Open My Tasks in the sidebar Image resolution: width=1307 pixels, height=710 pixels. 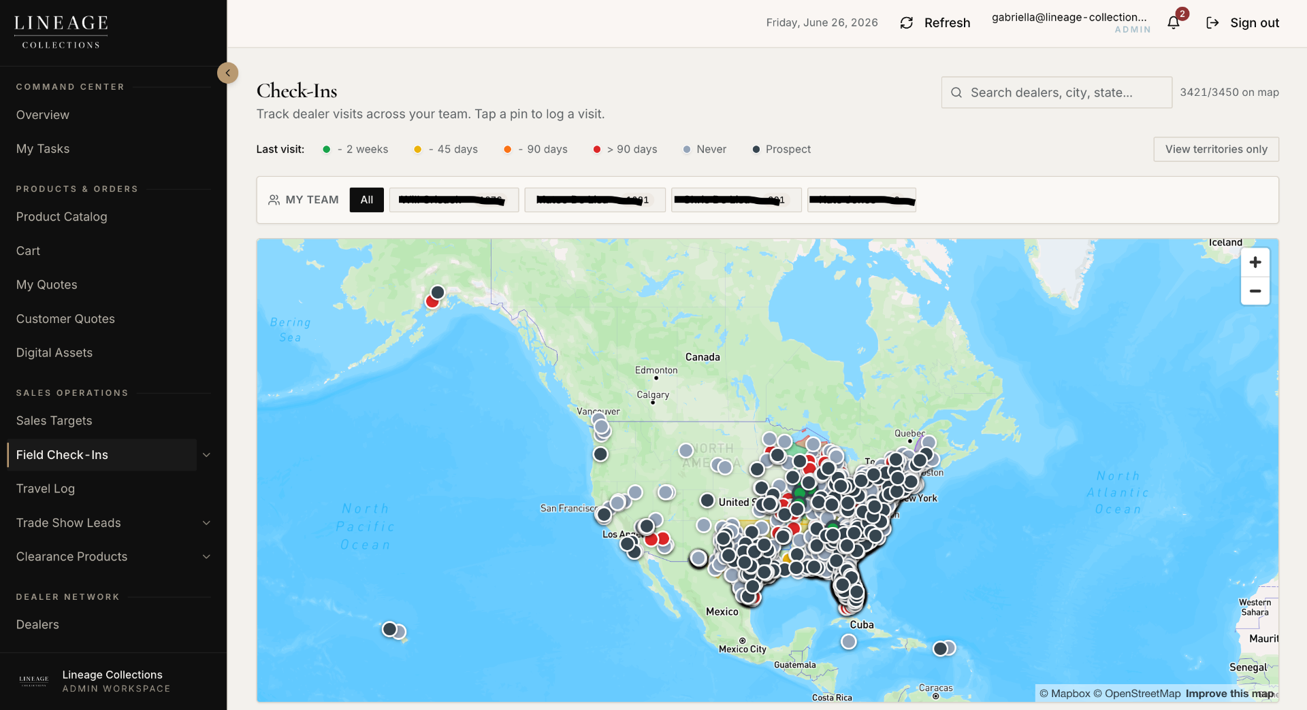tap(43, 149)
